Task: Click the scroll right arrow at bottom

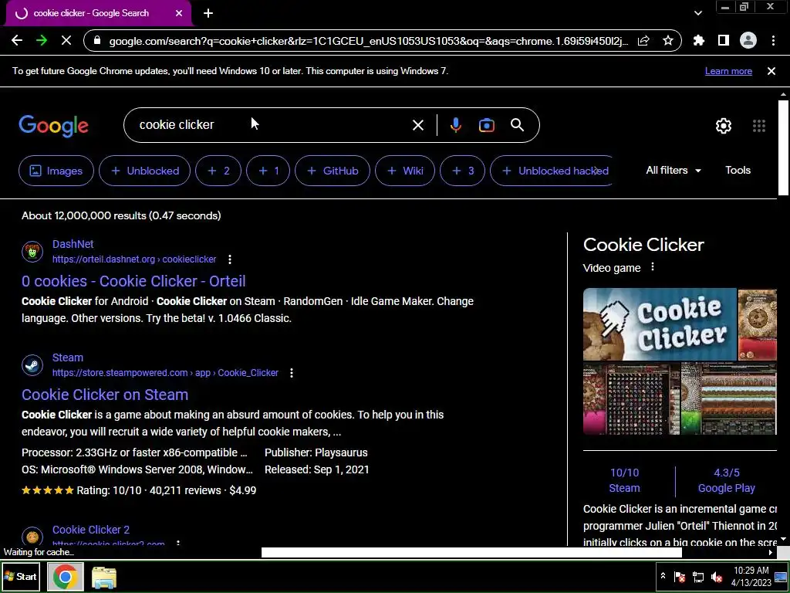Action: pos(771,553)
